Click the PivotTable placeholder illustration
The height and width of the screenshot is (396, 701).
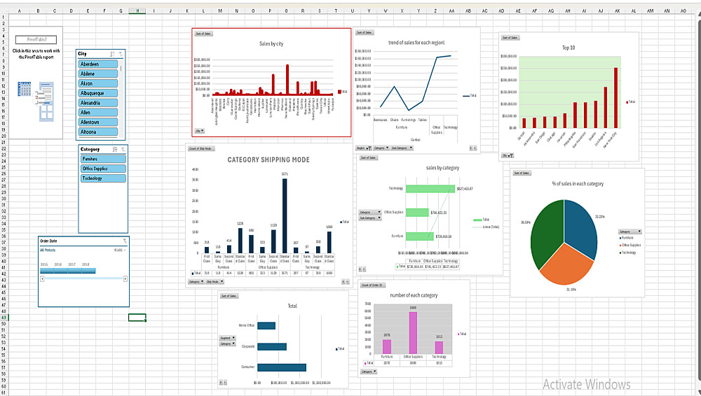coord(36,101)
